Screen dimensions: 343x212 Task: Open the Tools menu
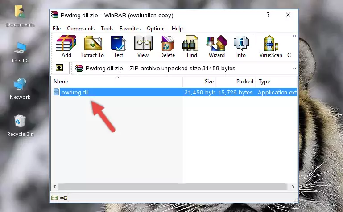[x=107, y=29]
